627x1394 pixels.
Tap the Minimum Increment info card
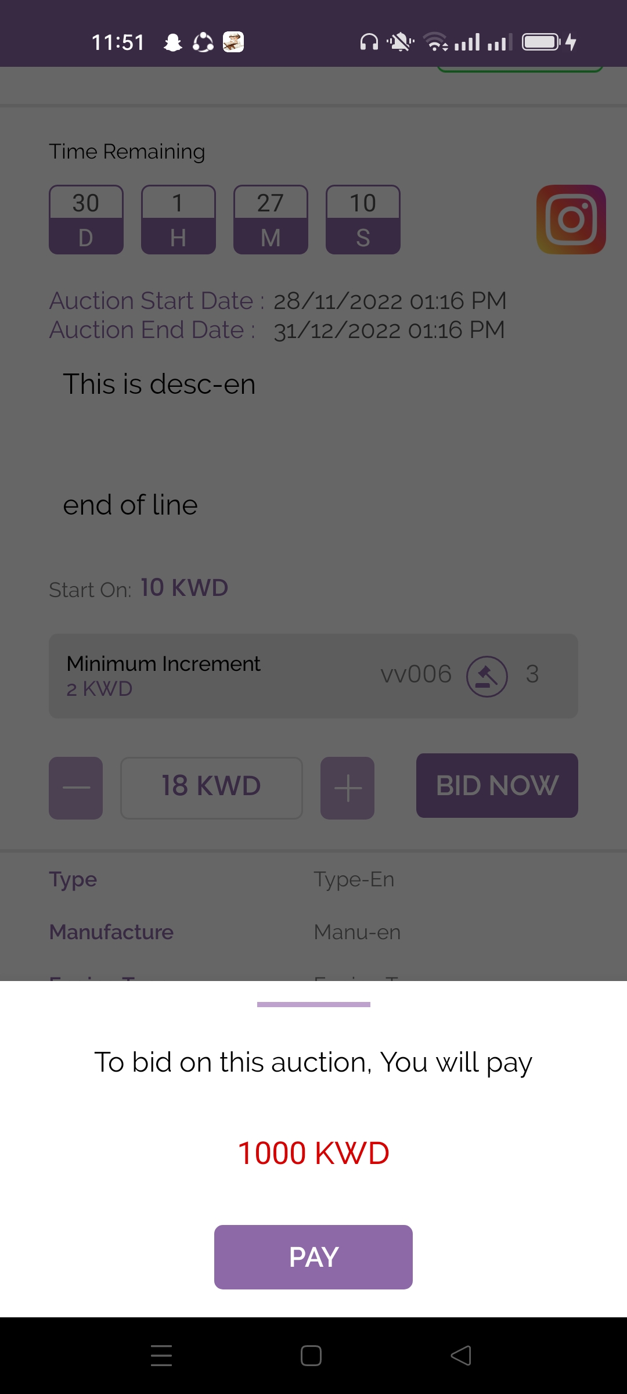point(313,676)
